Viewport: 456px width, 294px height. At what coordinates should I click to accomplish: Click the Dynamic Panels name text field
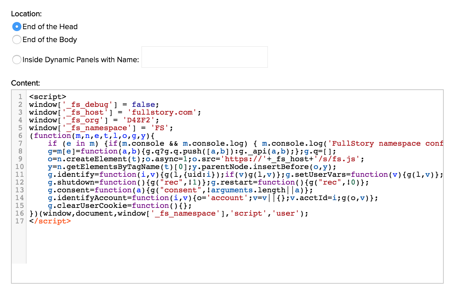point(204,57)
